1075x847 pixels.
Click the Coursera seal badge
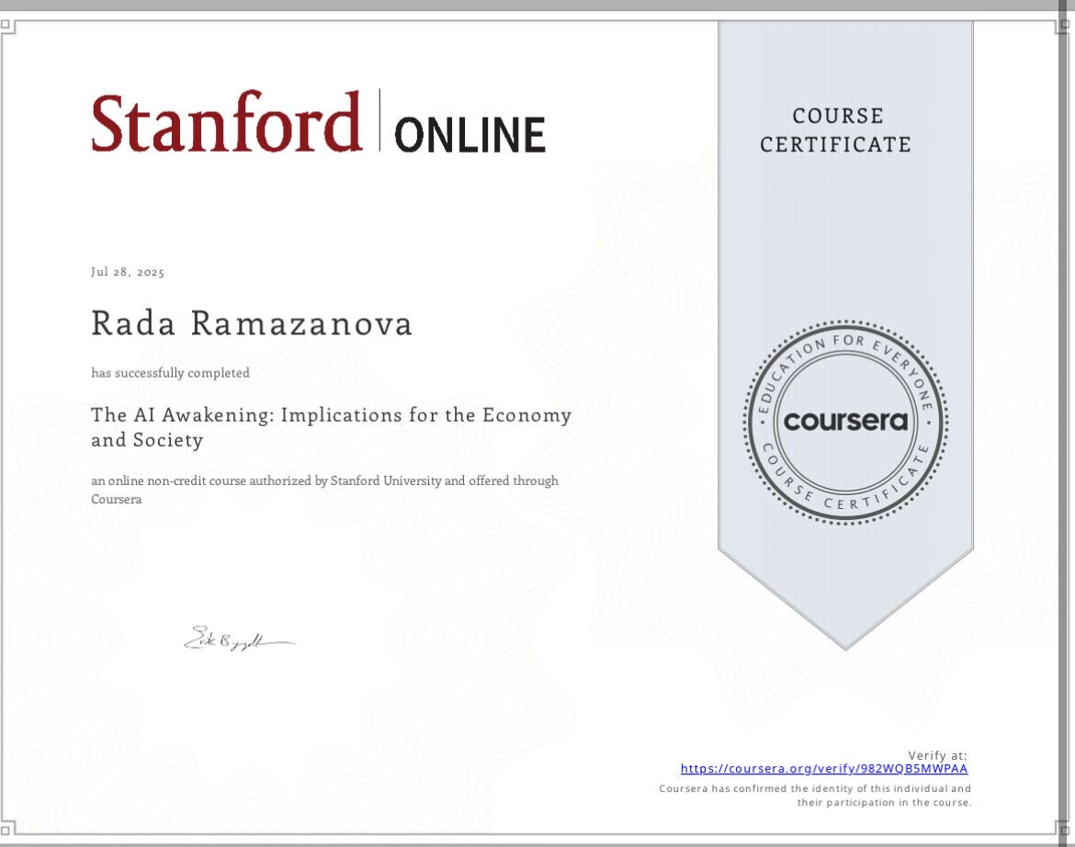point(844,422)
